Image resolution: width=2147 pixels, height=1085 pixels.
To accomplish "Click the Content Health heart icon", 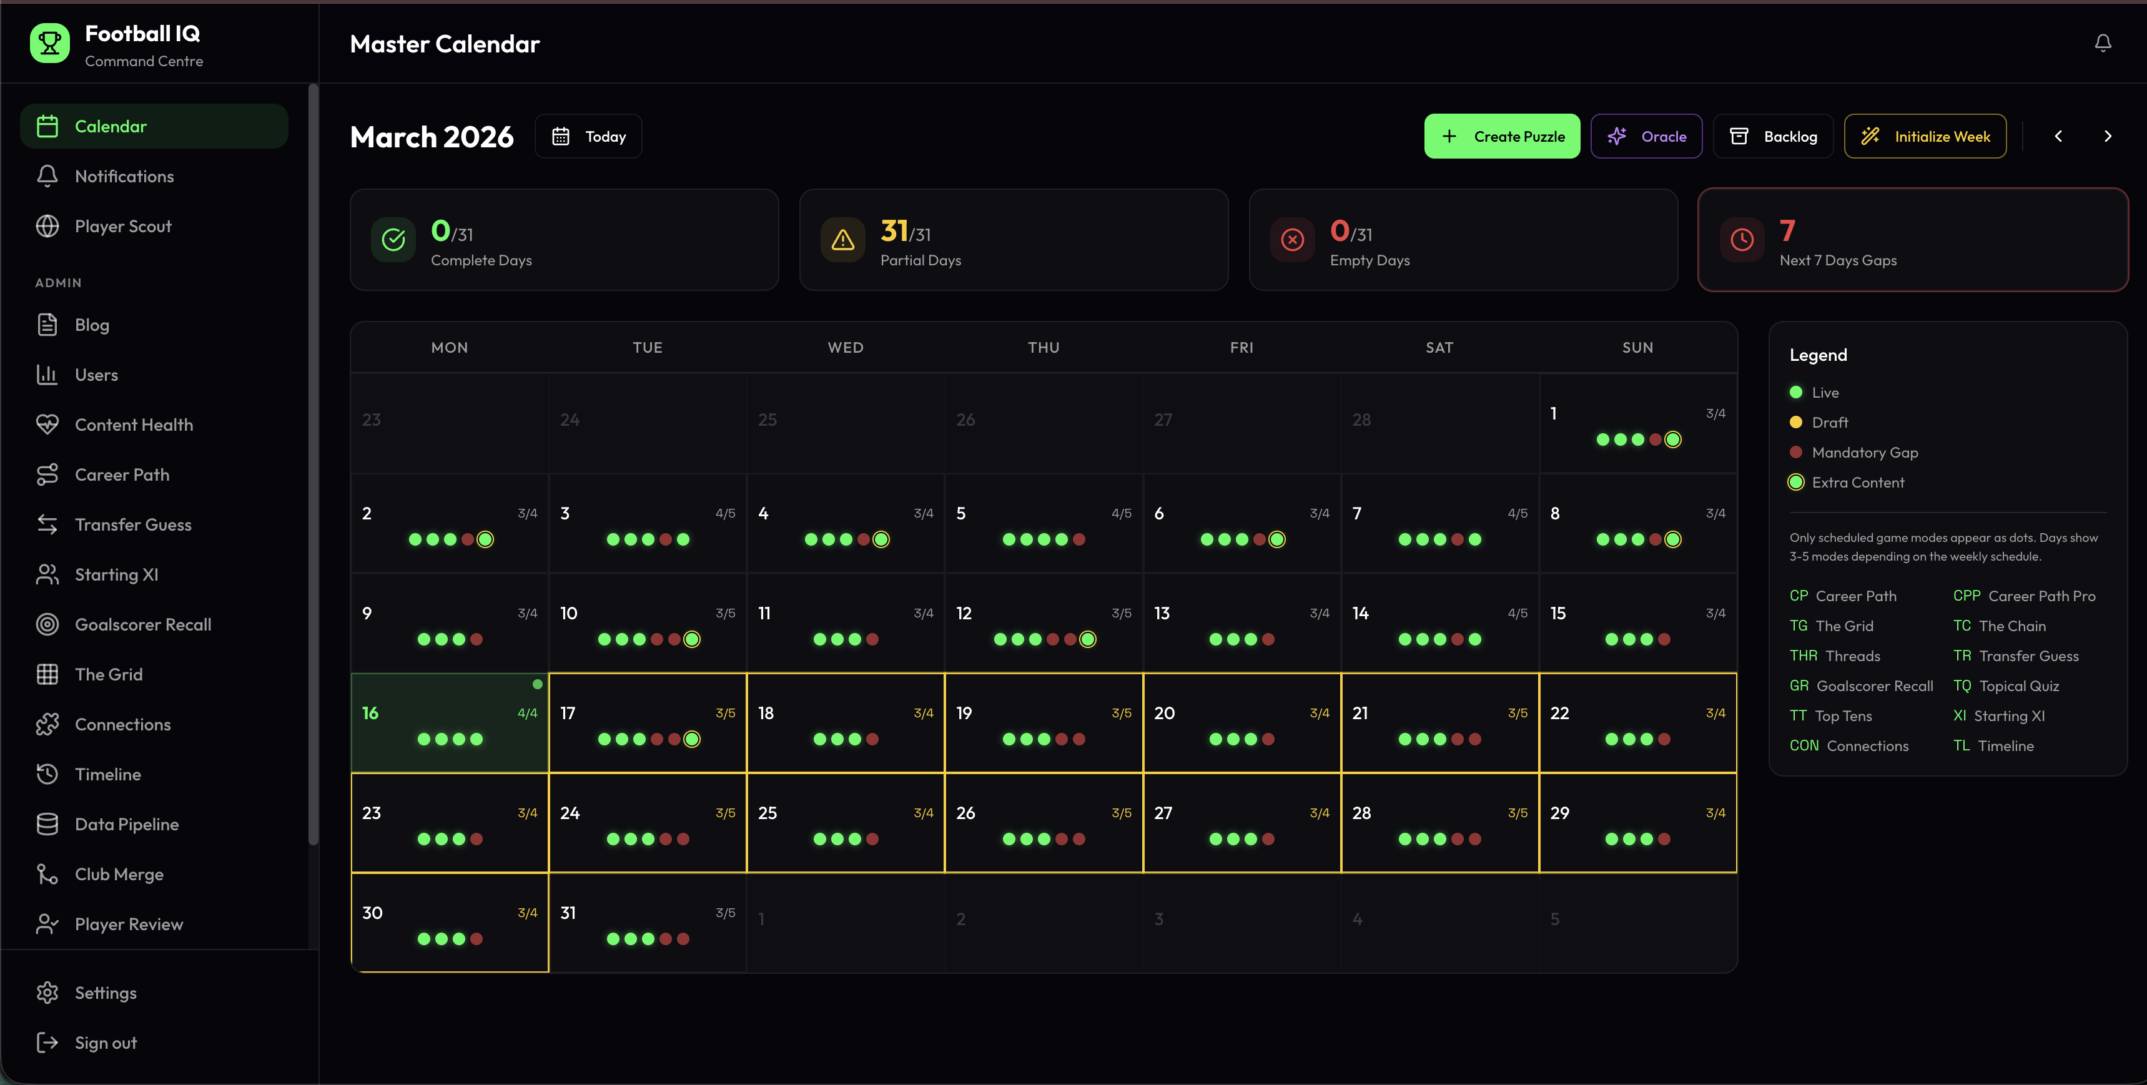I will pos(47,424).
